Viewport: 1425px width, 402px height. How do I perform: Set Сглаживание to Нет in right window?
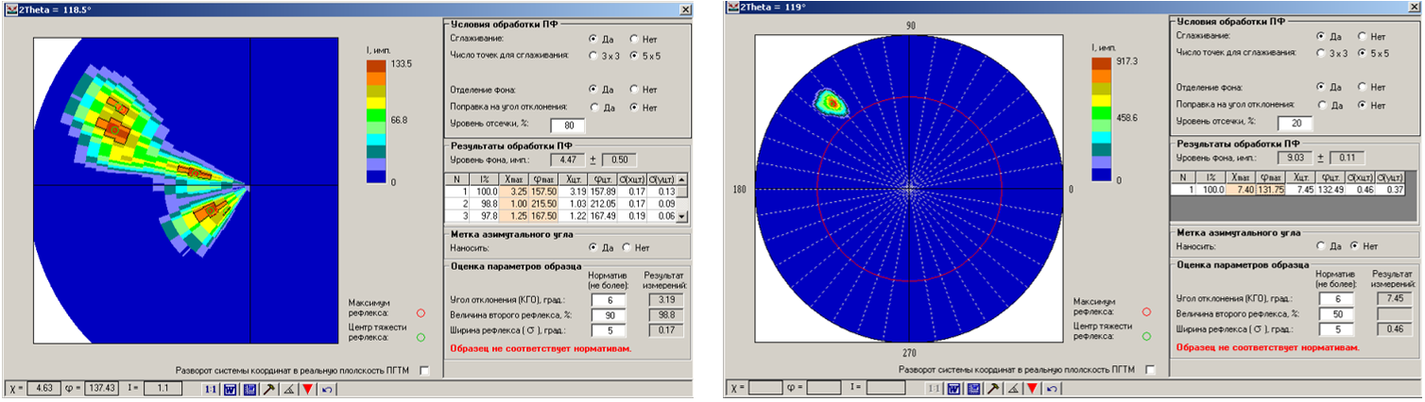pos(1362,36)
